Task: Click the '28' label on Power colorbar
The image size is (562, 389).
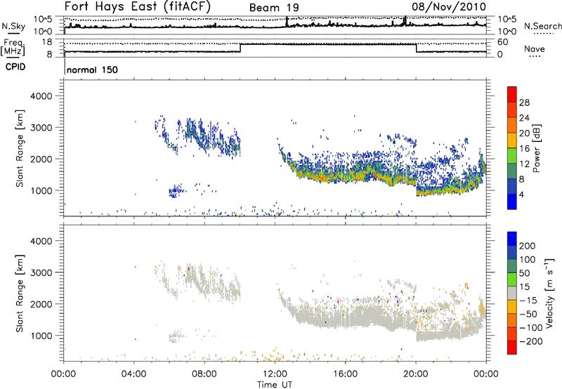Action: point(524,103)
